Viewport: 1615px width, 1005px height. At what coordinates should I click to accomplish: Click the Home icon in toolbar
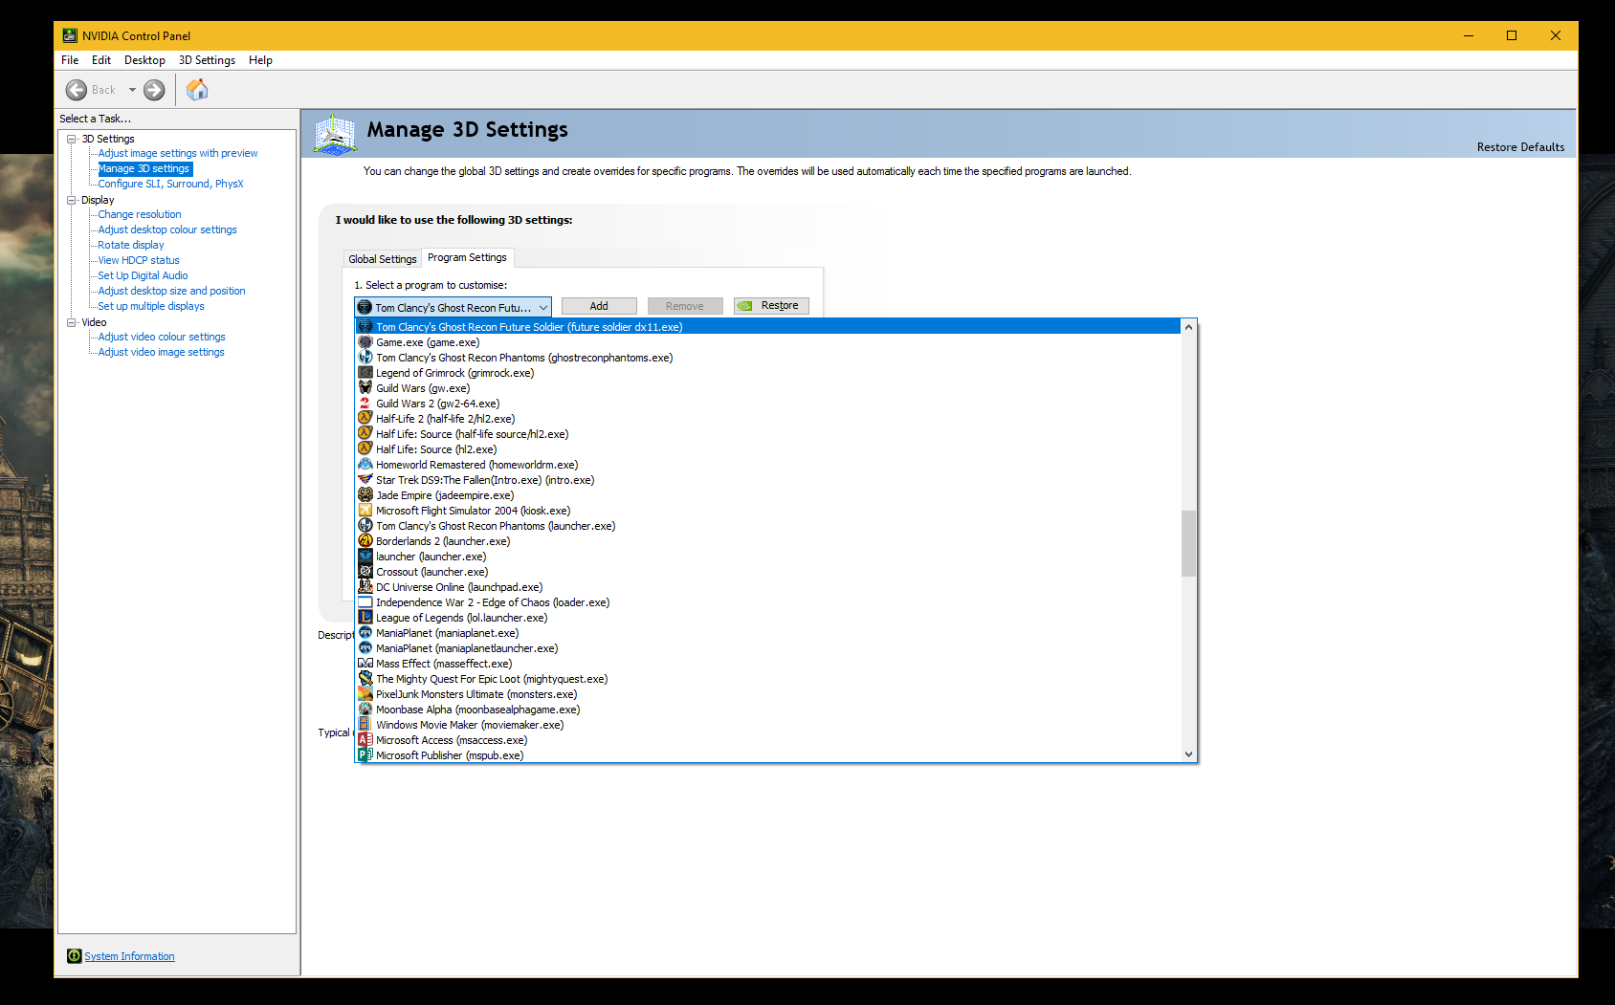pos(197,90)
